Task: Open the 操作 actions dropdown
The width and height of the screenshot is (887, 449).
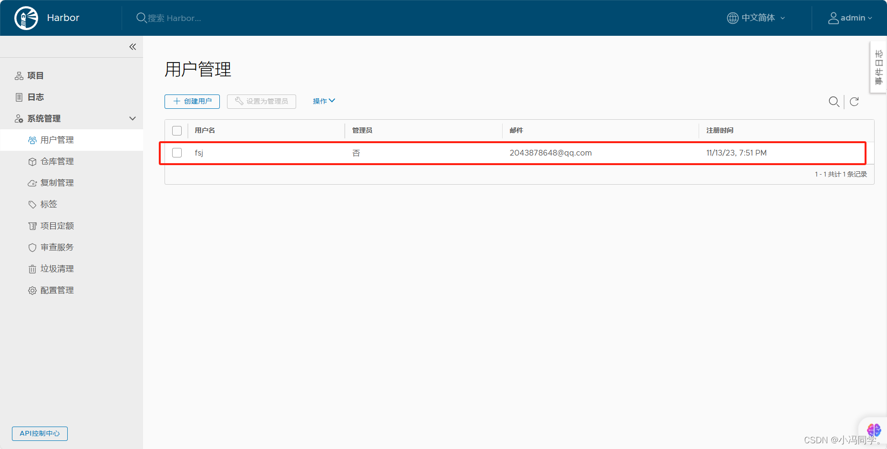Action: (x=324, y=101)
